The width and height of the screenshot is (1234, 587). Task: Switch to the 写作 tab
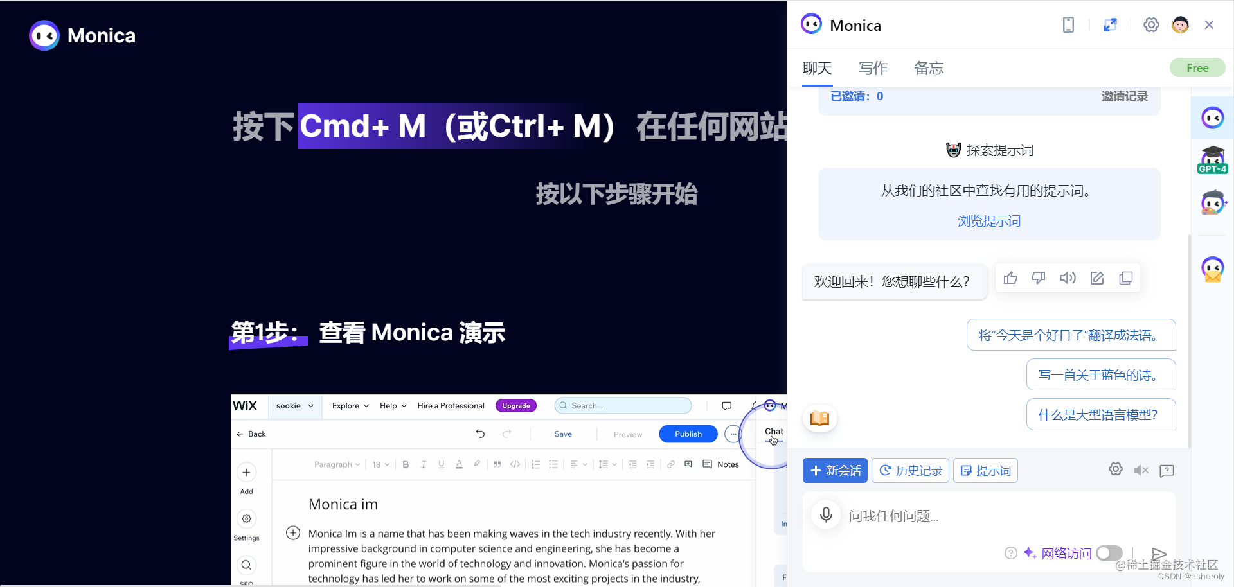(x=872, y=68)
